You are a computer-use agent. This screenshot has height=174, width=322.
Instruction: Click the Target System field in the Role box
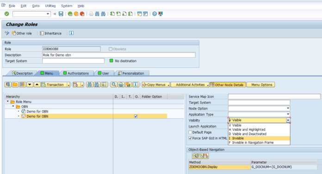73,61
